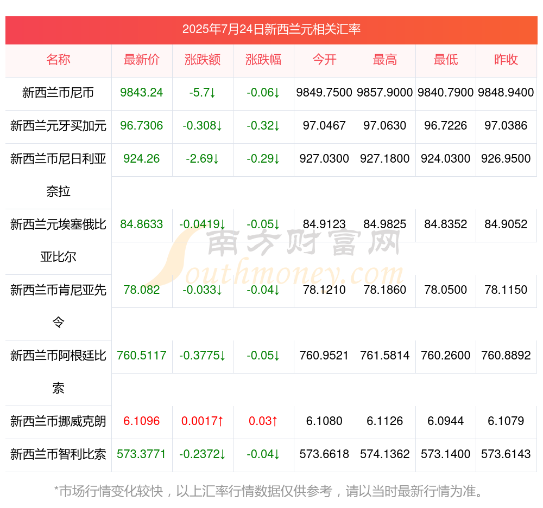543x508 pixels.
Task: Click low value 84.8352
Action: click(x=446, y=224)
